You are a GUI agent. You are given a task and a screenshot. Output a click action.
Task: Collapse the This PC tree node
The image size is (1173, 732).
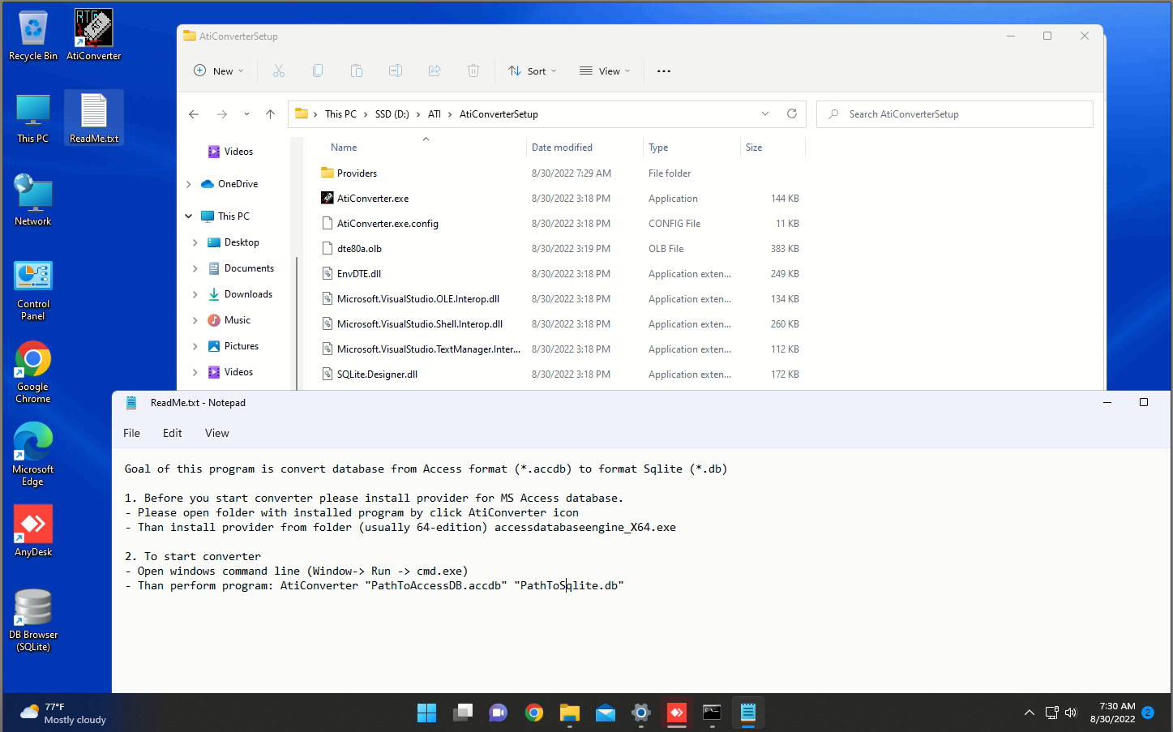(x=189, y=216)
